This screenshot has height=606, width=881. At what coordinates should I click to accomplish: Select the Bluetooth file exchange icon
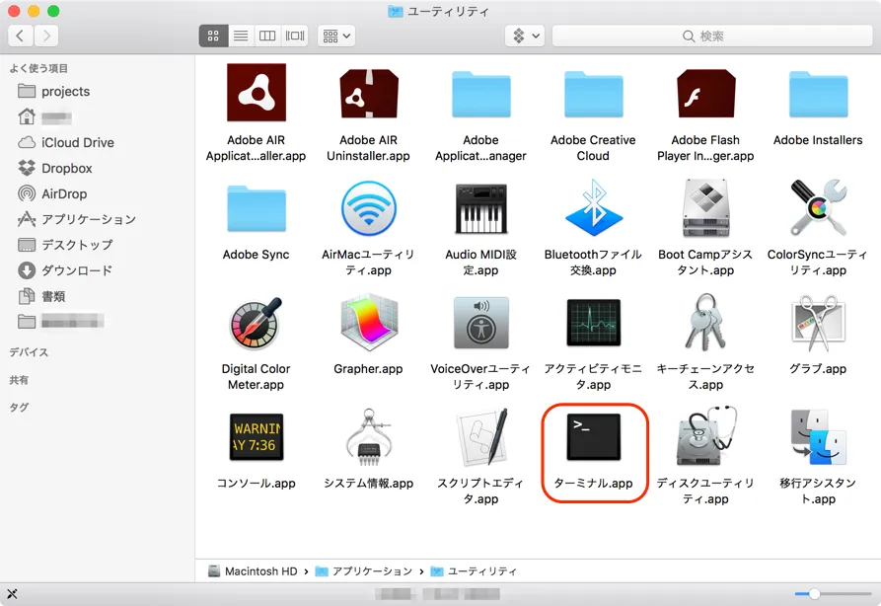593,207
